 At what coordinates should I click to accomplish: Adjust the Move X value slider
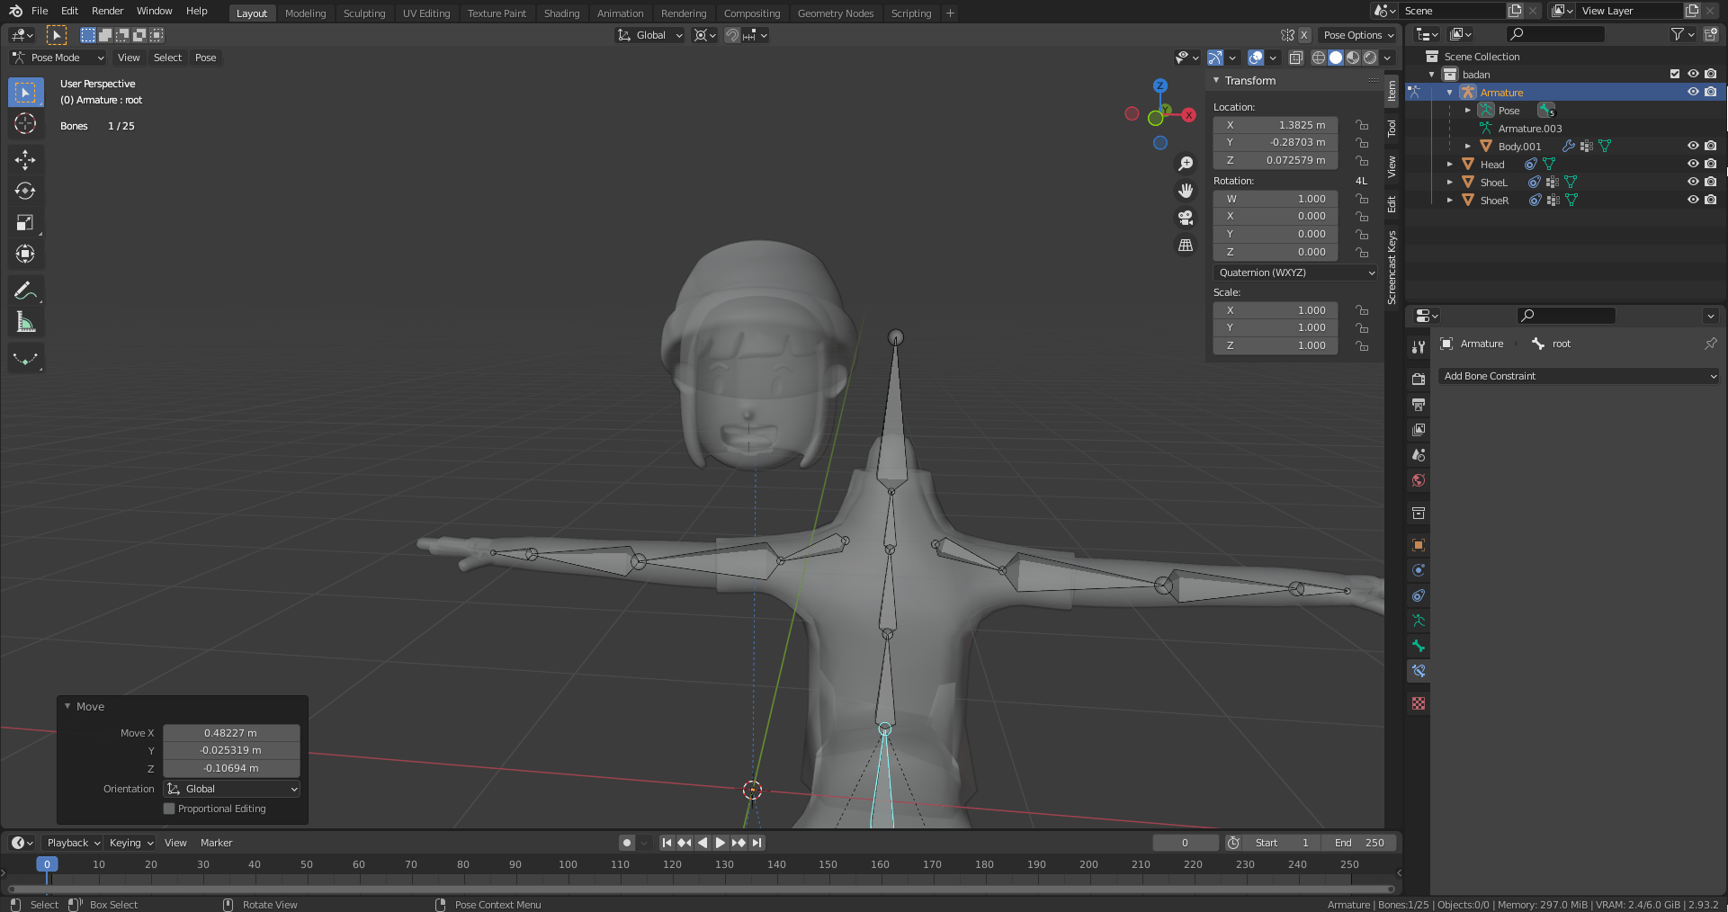(x=231, y=733)
